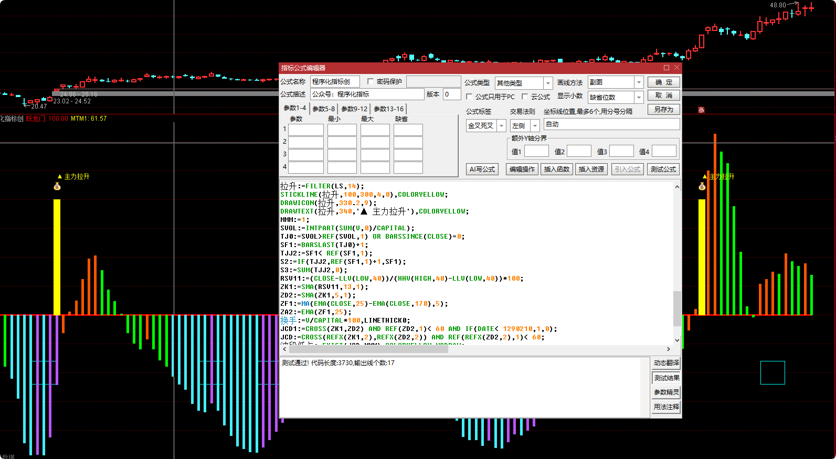
Task: Click the code editor scroll-right arrow
Action: pyautogui.click(x=668, y=349)
